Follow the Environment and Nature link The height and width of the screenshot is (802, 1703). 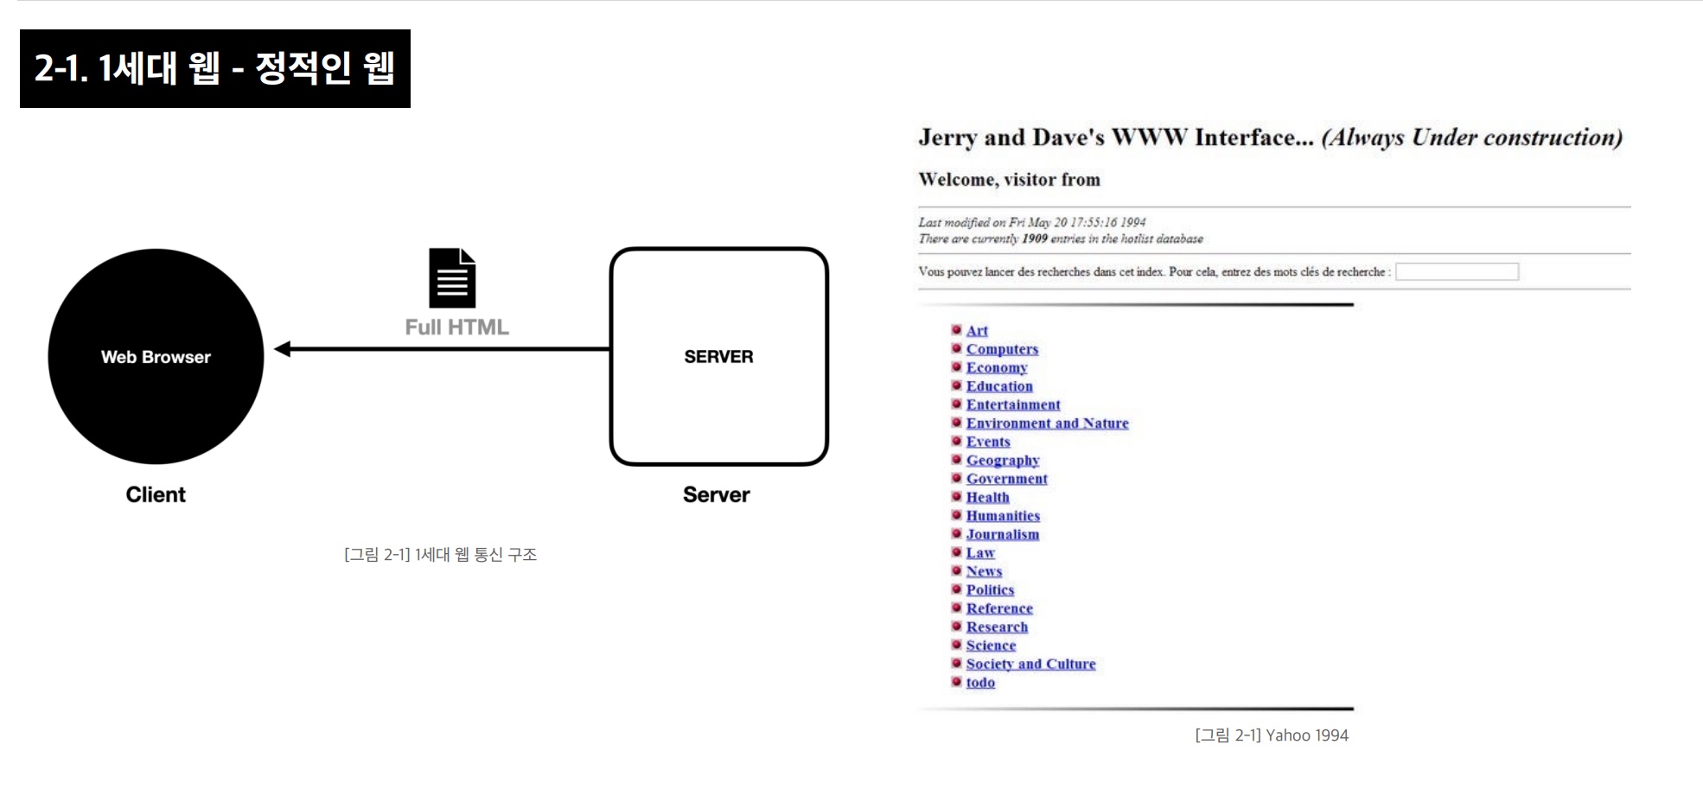click(1047, 423)
